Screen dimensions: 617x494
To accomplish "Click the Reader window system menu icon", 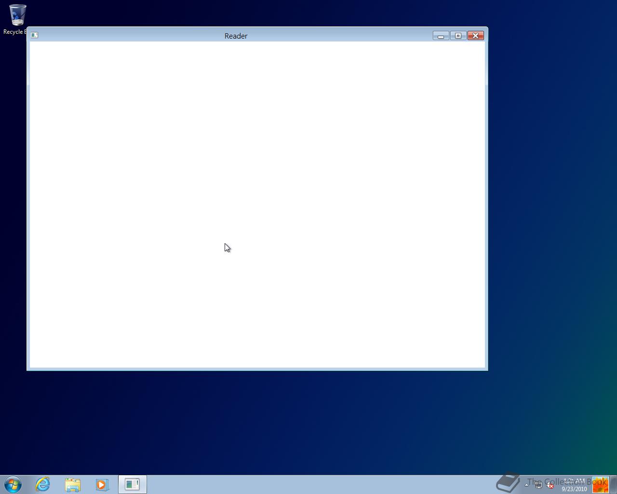I will pos(34,35).
